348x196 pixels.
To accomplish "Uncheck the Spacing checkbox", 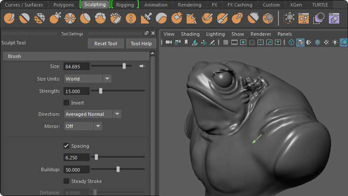I will pos(67,146).
